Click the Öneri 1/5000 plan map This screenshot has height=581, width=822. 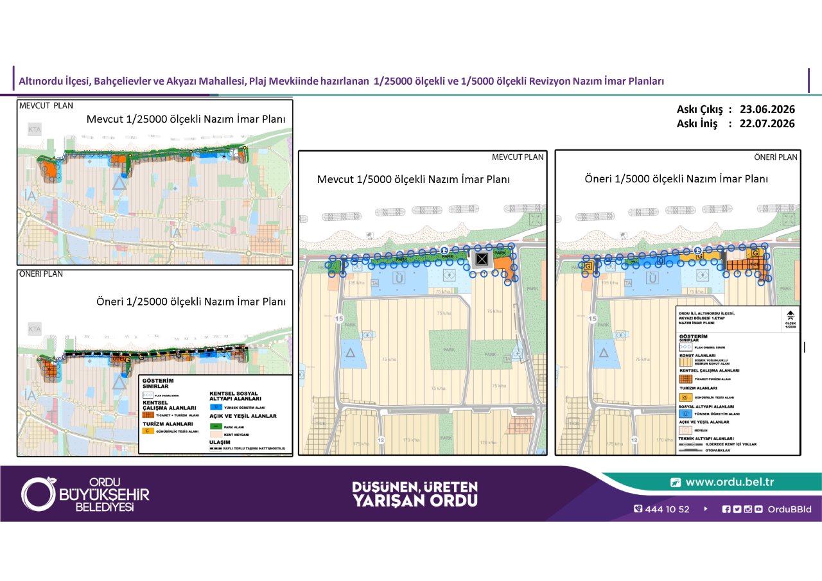click(x=678, y=303)
